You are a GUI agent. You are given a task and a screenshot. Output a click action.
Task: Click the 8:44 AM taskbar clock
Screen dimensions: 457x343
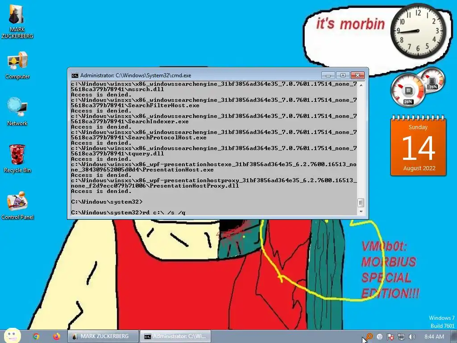(434, 337)
